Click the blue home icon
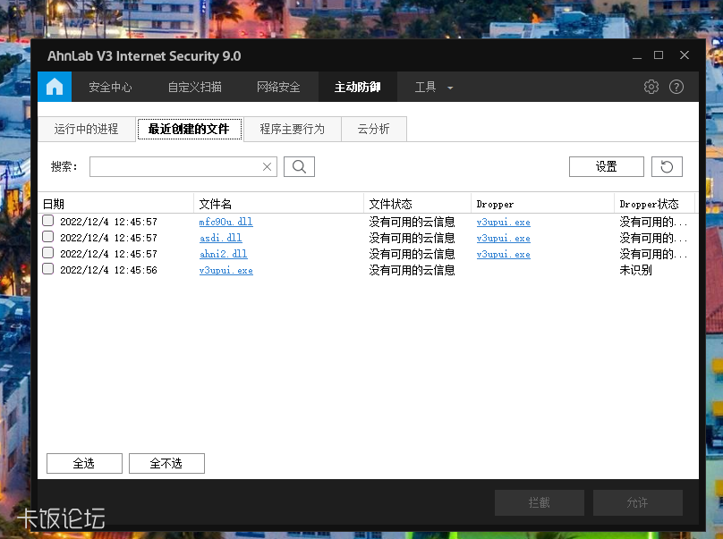This screenshot has height=539, width=723. [x=54, y=87]
